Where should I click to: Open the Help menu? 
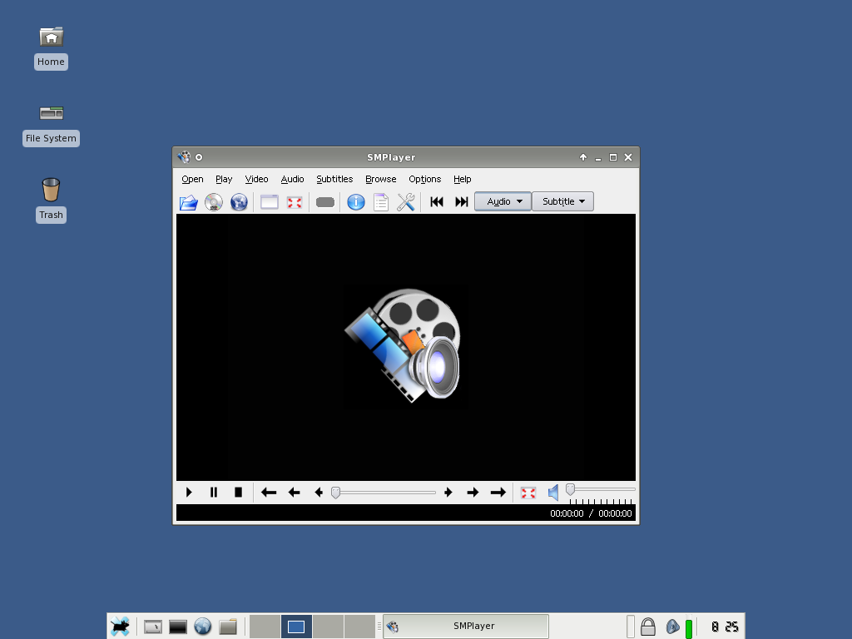463,180
